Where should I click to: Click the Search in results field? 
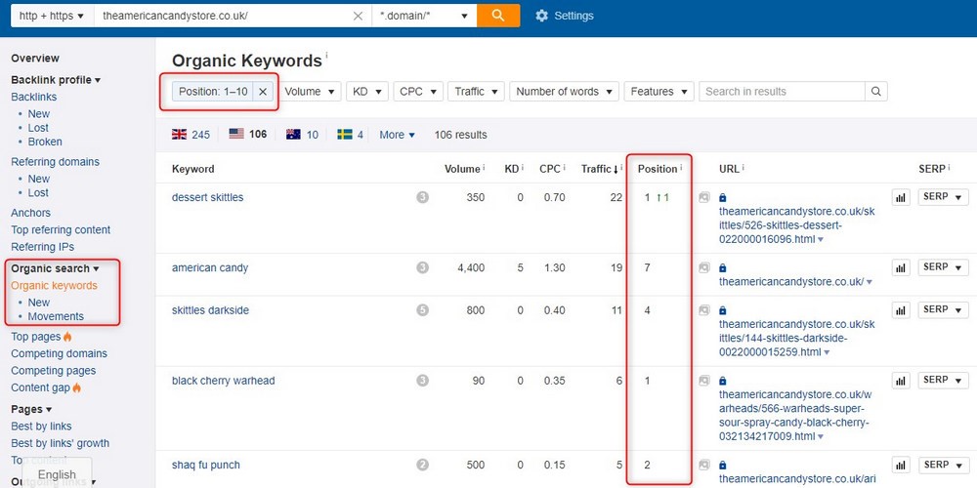point(782,92)
